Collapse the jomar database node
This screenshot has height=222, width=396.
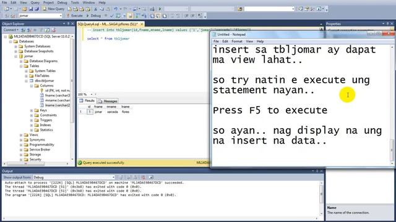(15, 56)
